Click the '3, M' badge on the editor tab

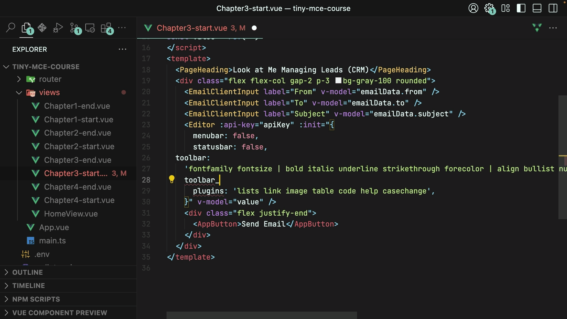point(238,28)
